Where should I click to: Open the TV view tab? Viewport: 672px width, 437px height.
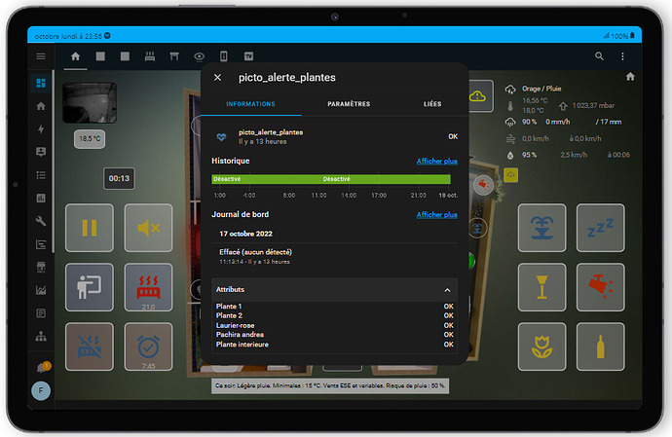[x=248, y=56]
